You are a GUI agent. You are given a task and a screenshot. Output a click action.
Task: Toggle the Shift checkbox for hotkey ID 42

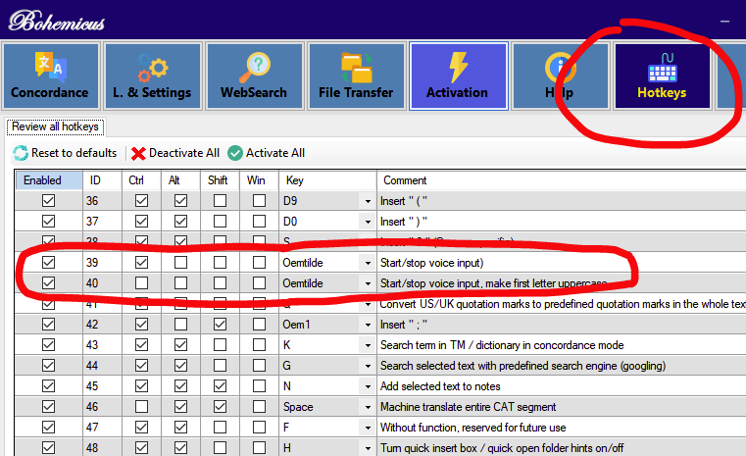[220, 325]
